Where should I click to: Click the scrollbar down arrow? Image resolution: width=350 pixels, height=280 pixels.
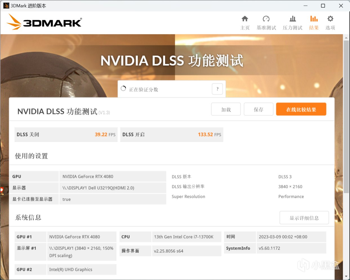click(x=346, y=276)
